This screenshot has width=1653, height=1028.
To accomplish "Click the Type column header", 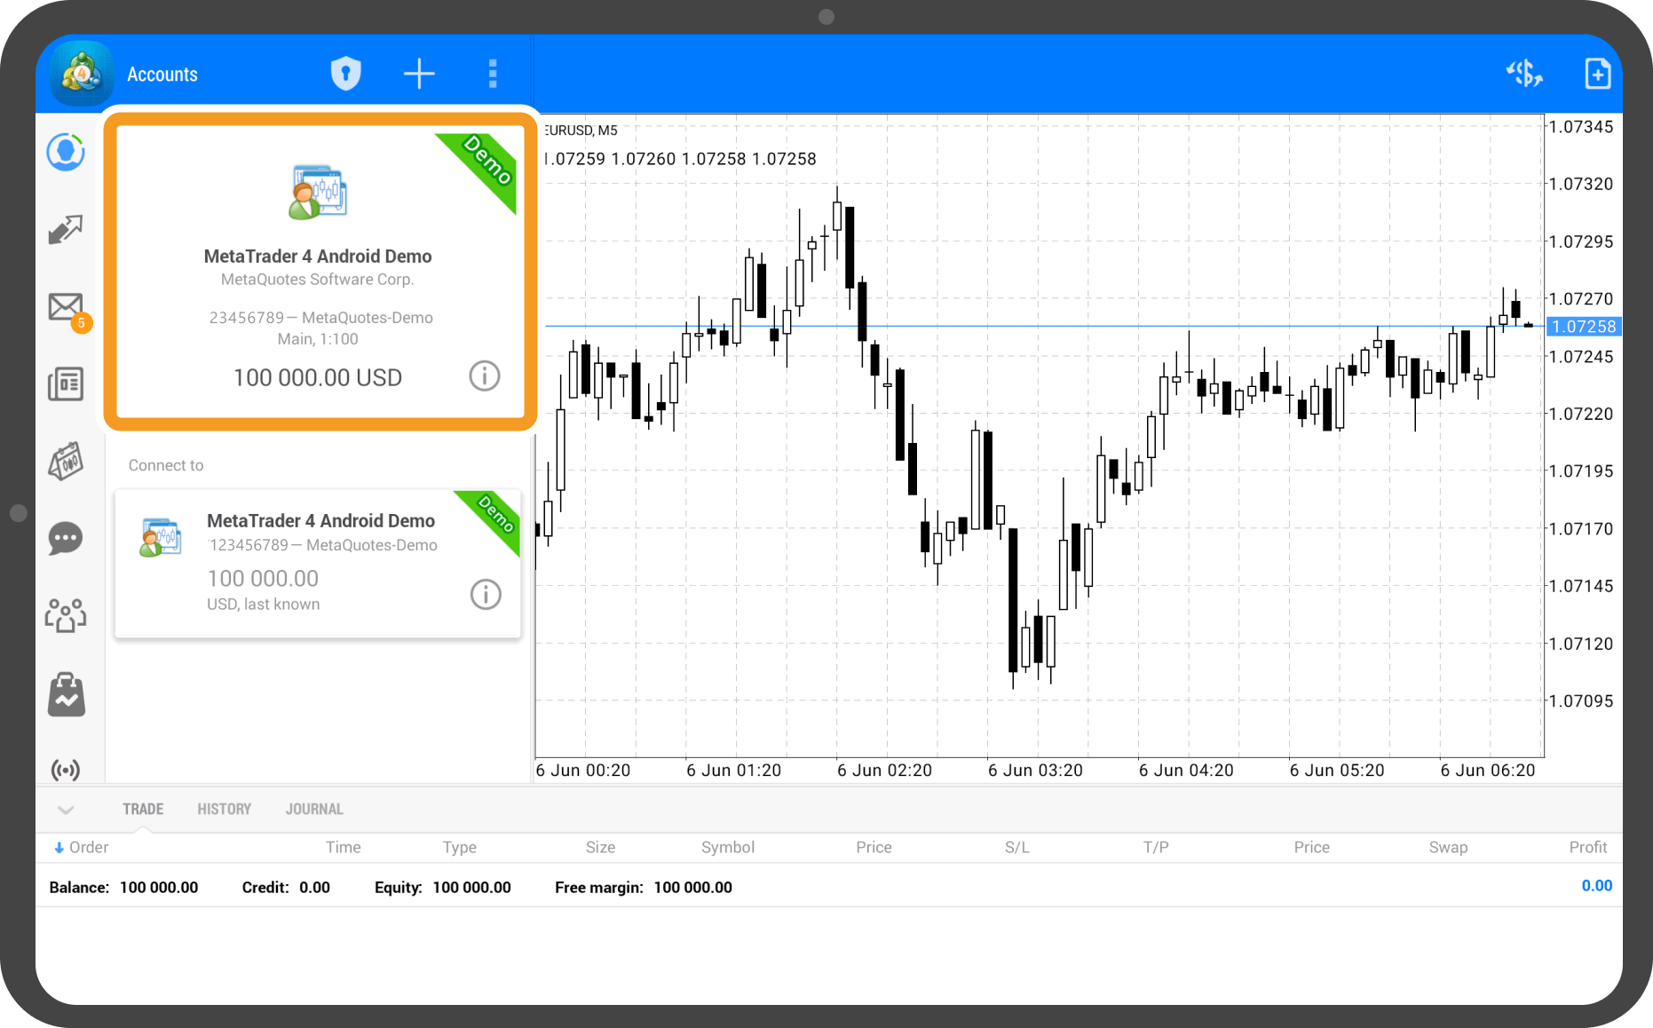I will (460, 848).
